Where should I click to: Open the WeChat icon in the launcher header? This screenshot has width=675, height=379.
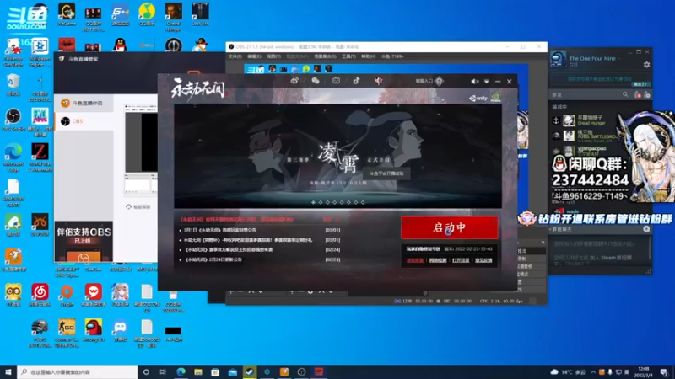click(x=316, y=81)
